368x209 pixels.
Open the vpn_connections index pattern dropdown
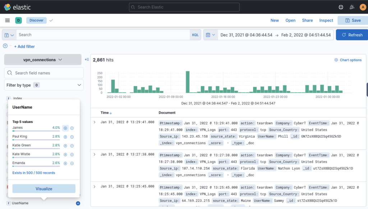pos(43,60)
